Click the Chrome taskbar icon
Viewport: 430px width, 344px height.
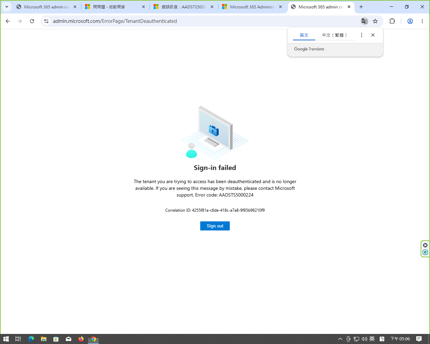click(93, 339)
